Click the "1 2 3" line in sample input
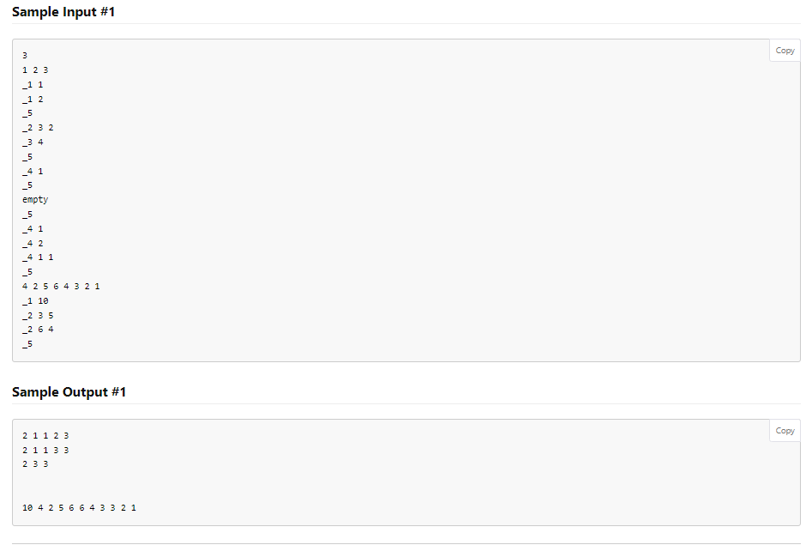Image resolution: width=806 pixels, height=545 pixels. (35, 70)
